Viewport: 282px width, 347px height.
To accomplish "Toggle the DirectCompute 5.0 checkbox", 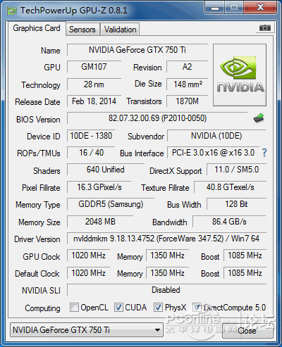I will [x=197, y=308].
